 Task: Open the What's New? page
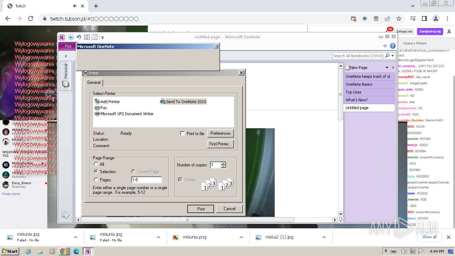pyautogui.click(x=369, y=100)
